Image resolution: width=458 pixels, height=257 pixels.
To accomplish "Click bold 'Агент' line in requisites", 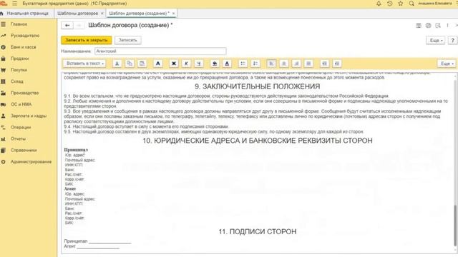I will tap(70, 188).
